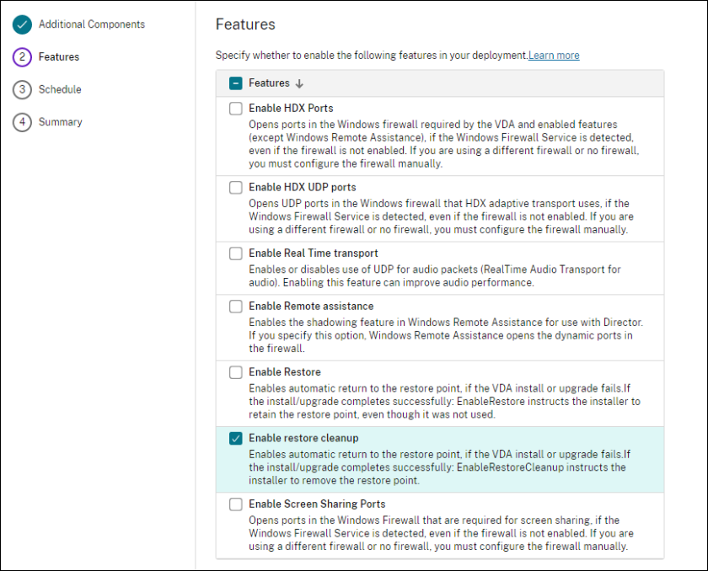This screenshot has width=708, height=571.
Task: Click the step 2 Features circle icon
Action: 22,57
